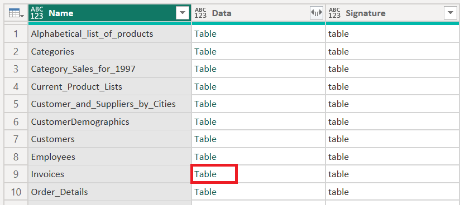Select row number 7 header
Image resolution: width=460 pixels, height=205 pixels.
coord(16,139)
